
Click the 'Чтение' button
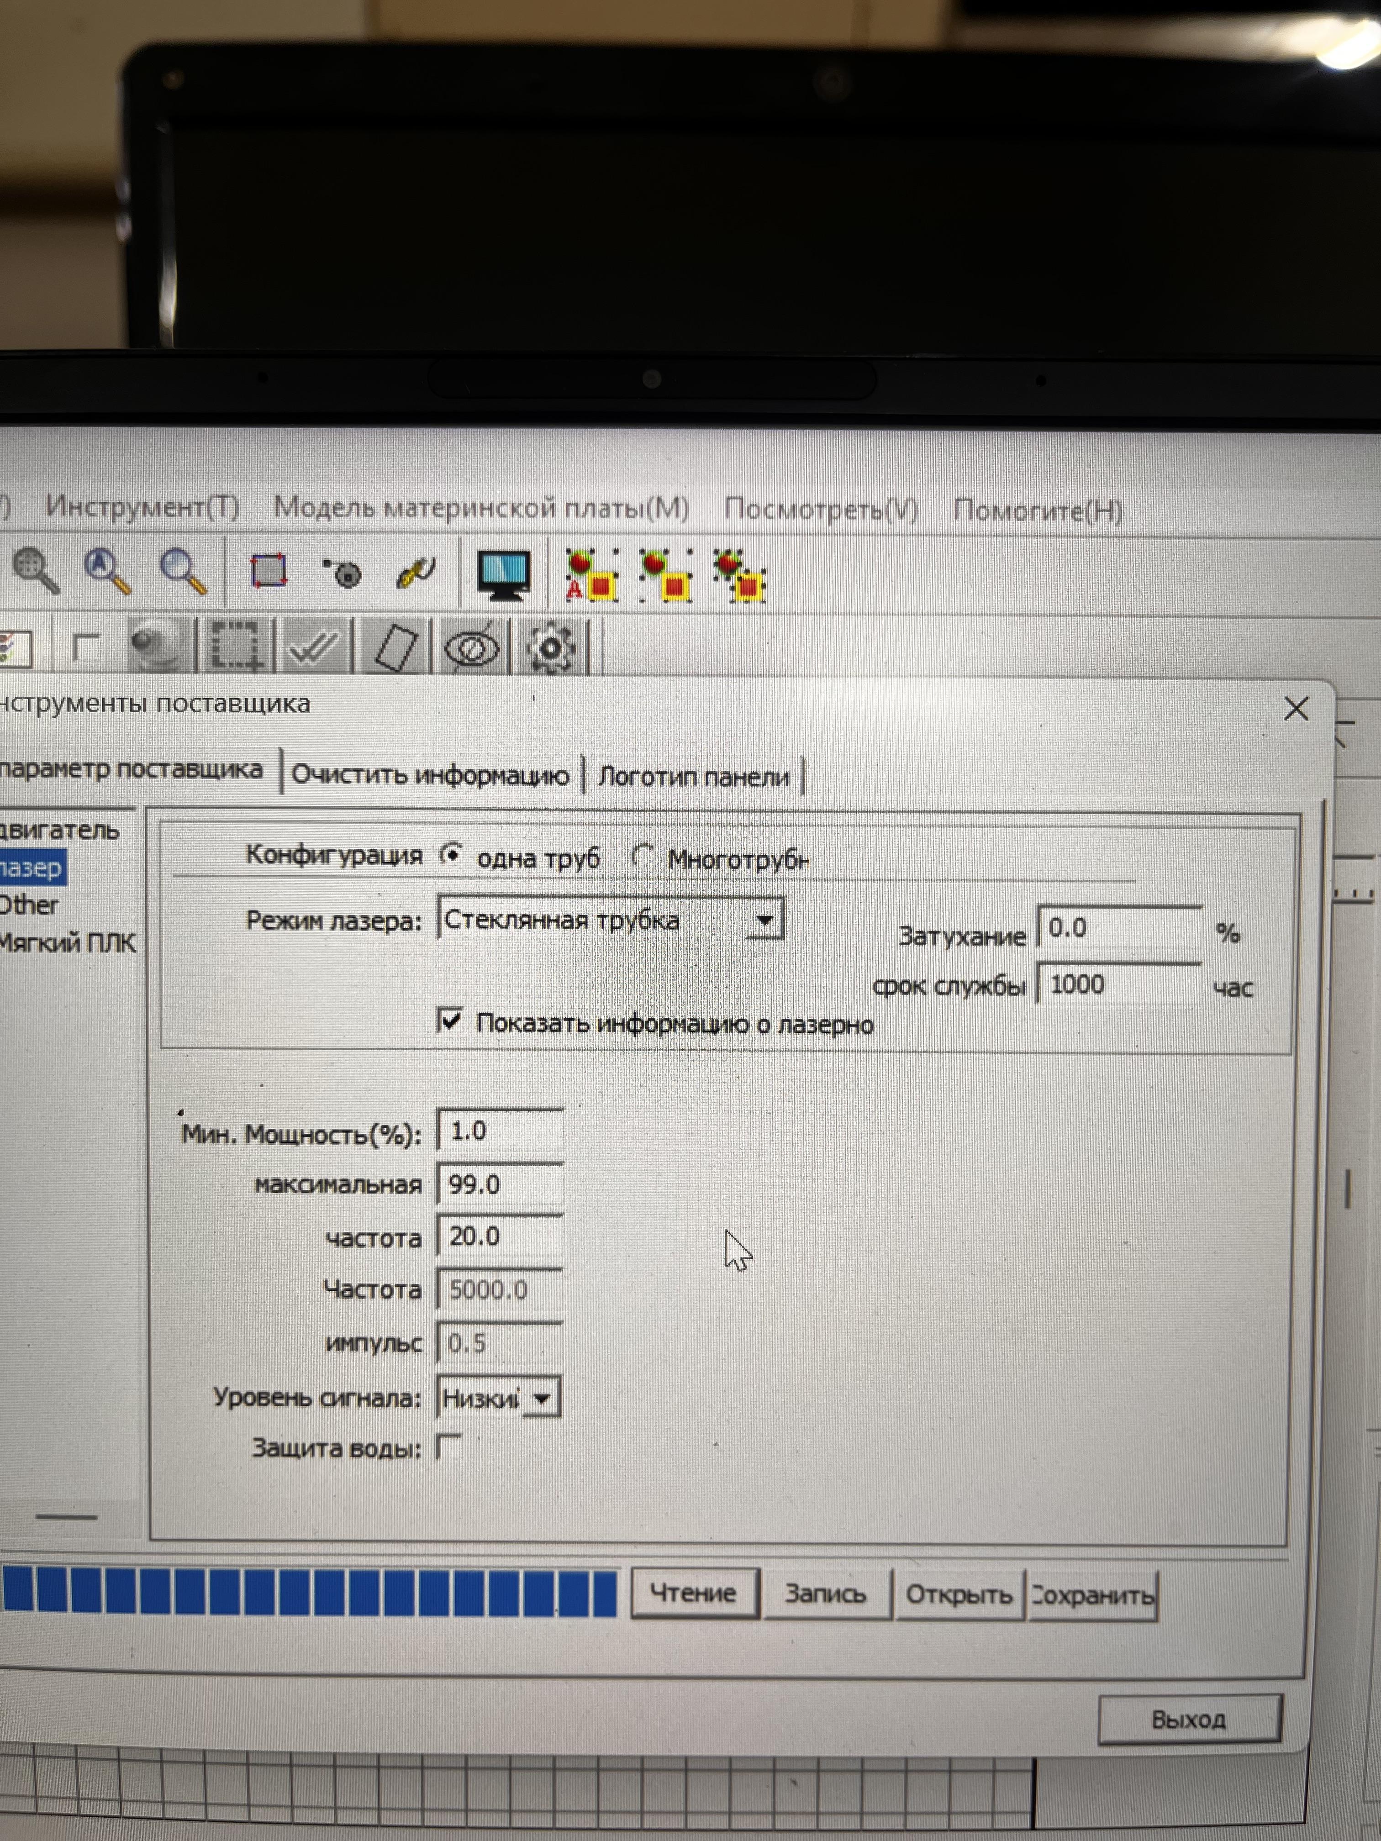click(x=694, y=1593)
